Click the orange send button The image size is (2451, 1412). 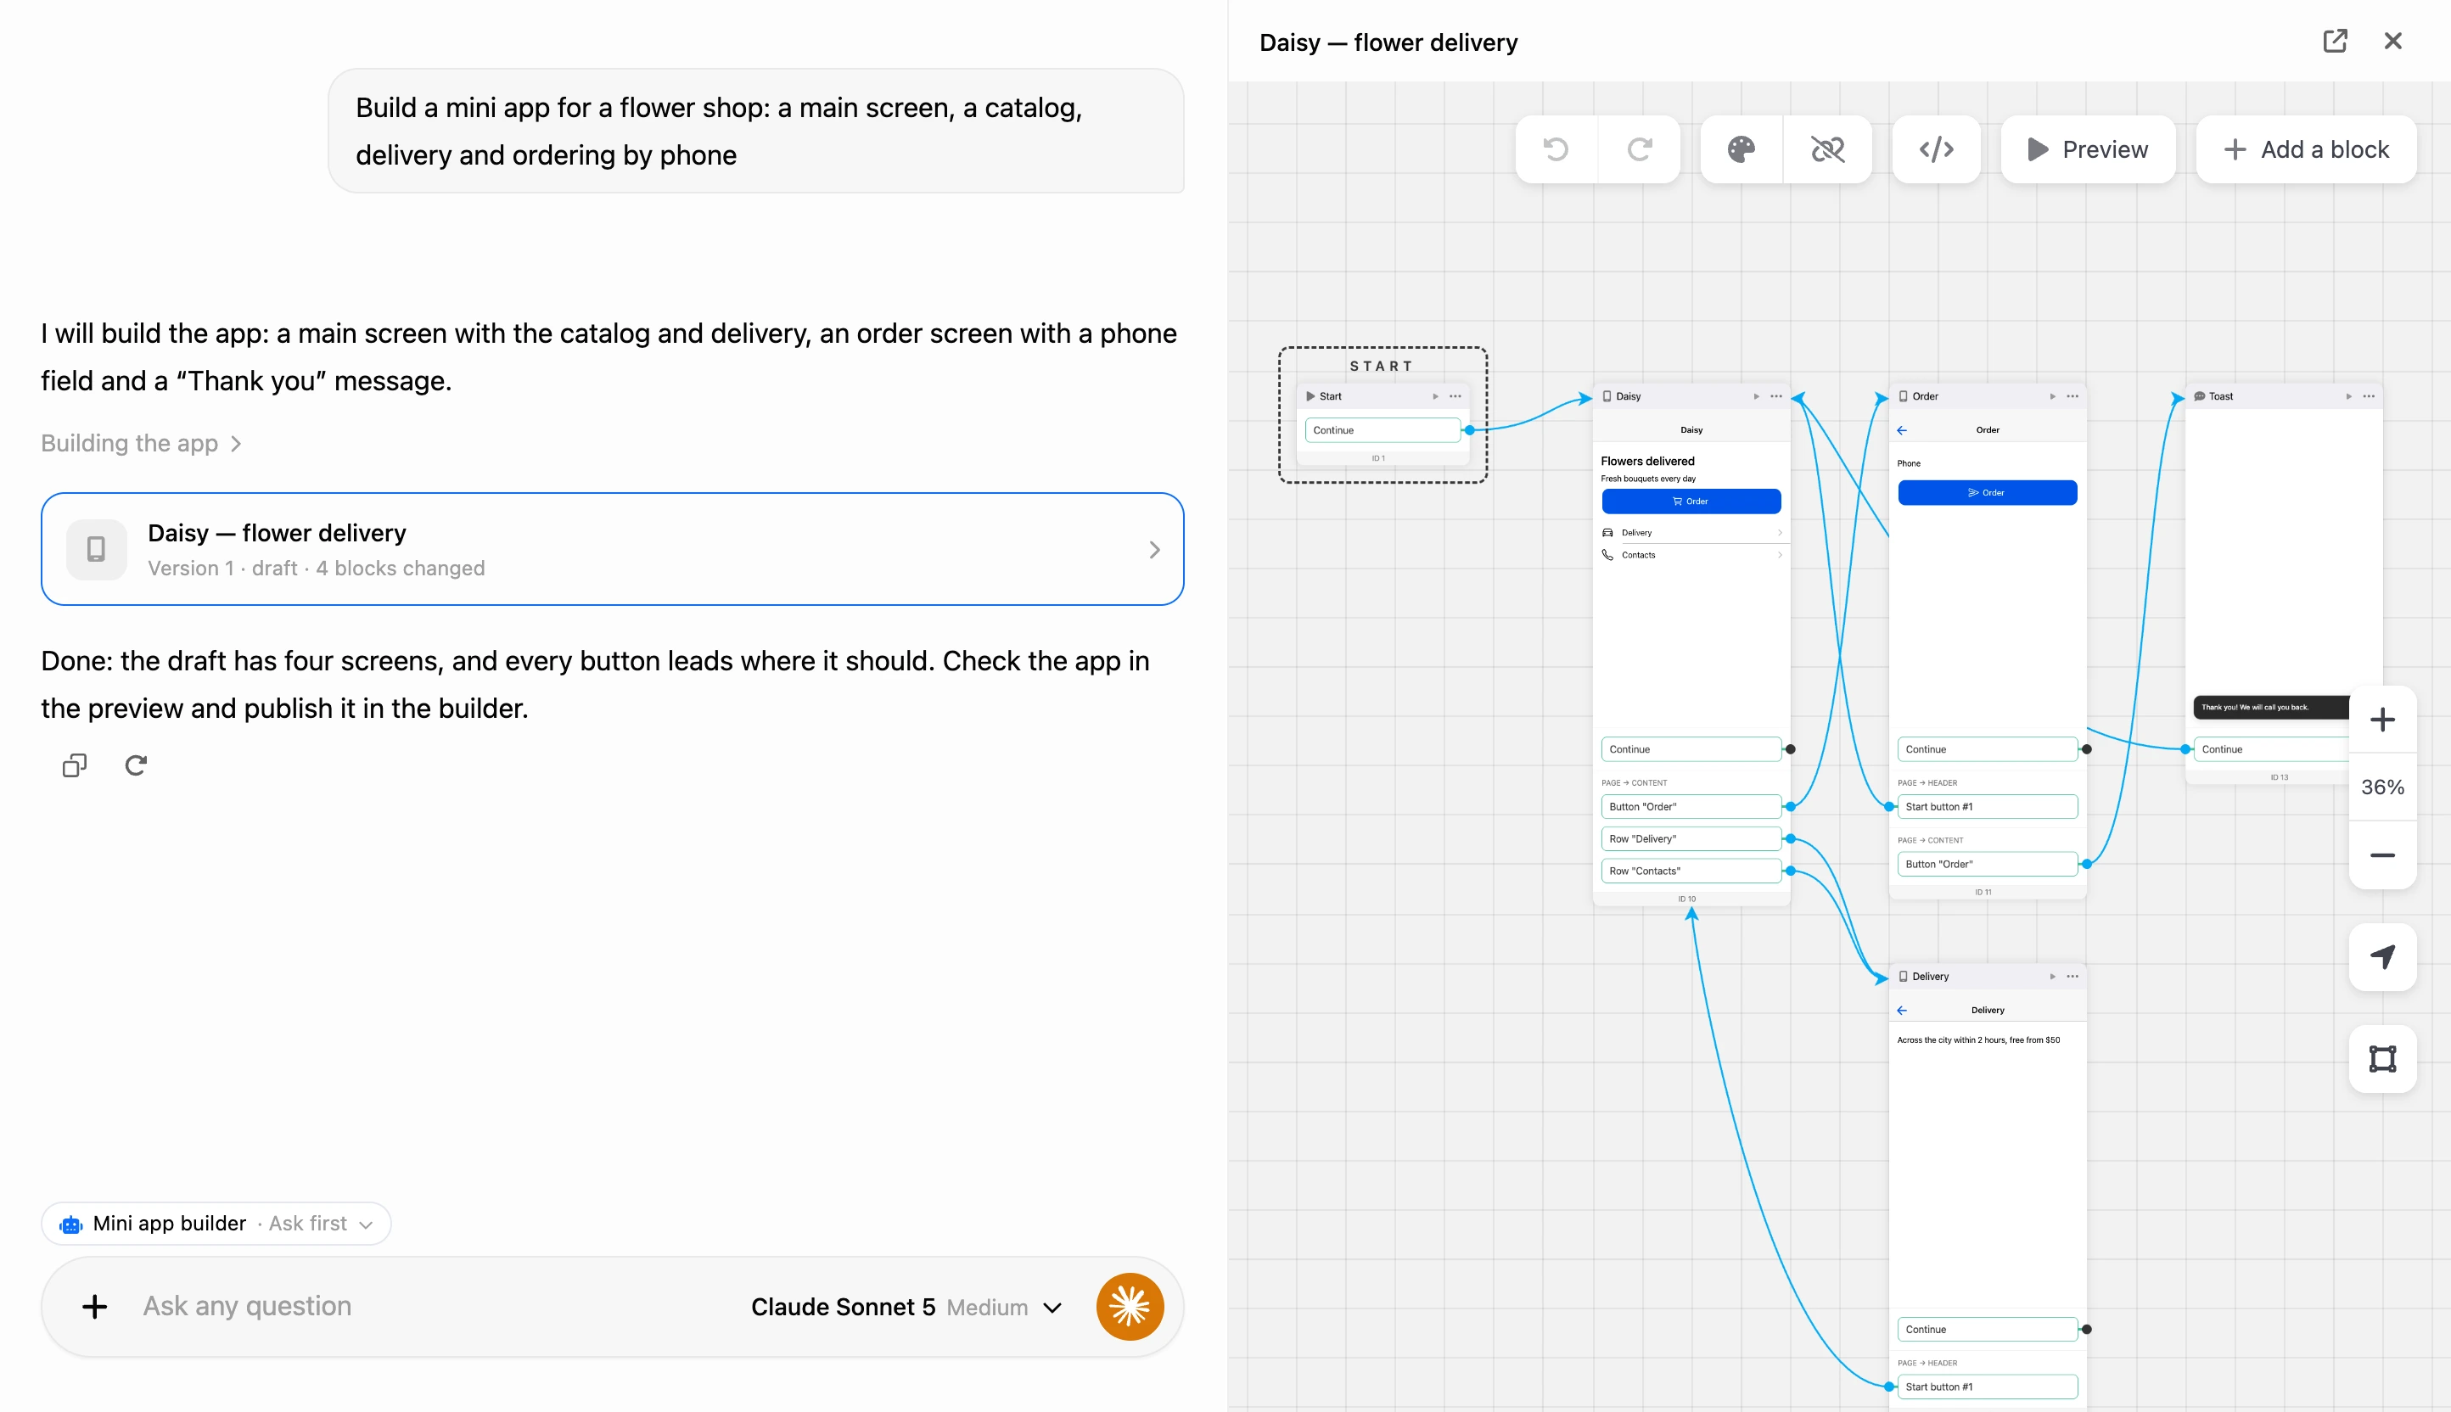(1130, 1306)
